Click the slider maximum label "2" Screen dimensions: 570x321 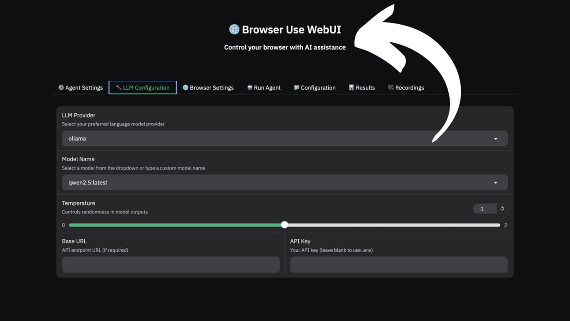506,225
